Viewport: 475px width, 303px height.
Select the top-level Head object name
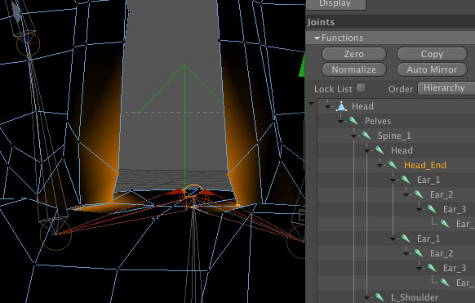tap(362, 106)
